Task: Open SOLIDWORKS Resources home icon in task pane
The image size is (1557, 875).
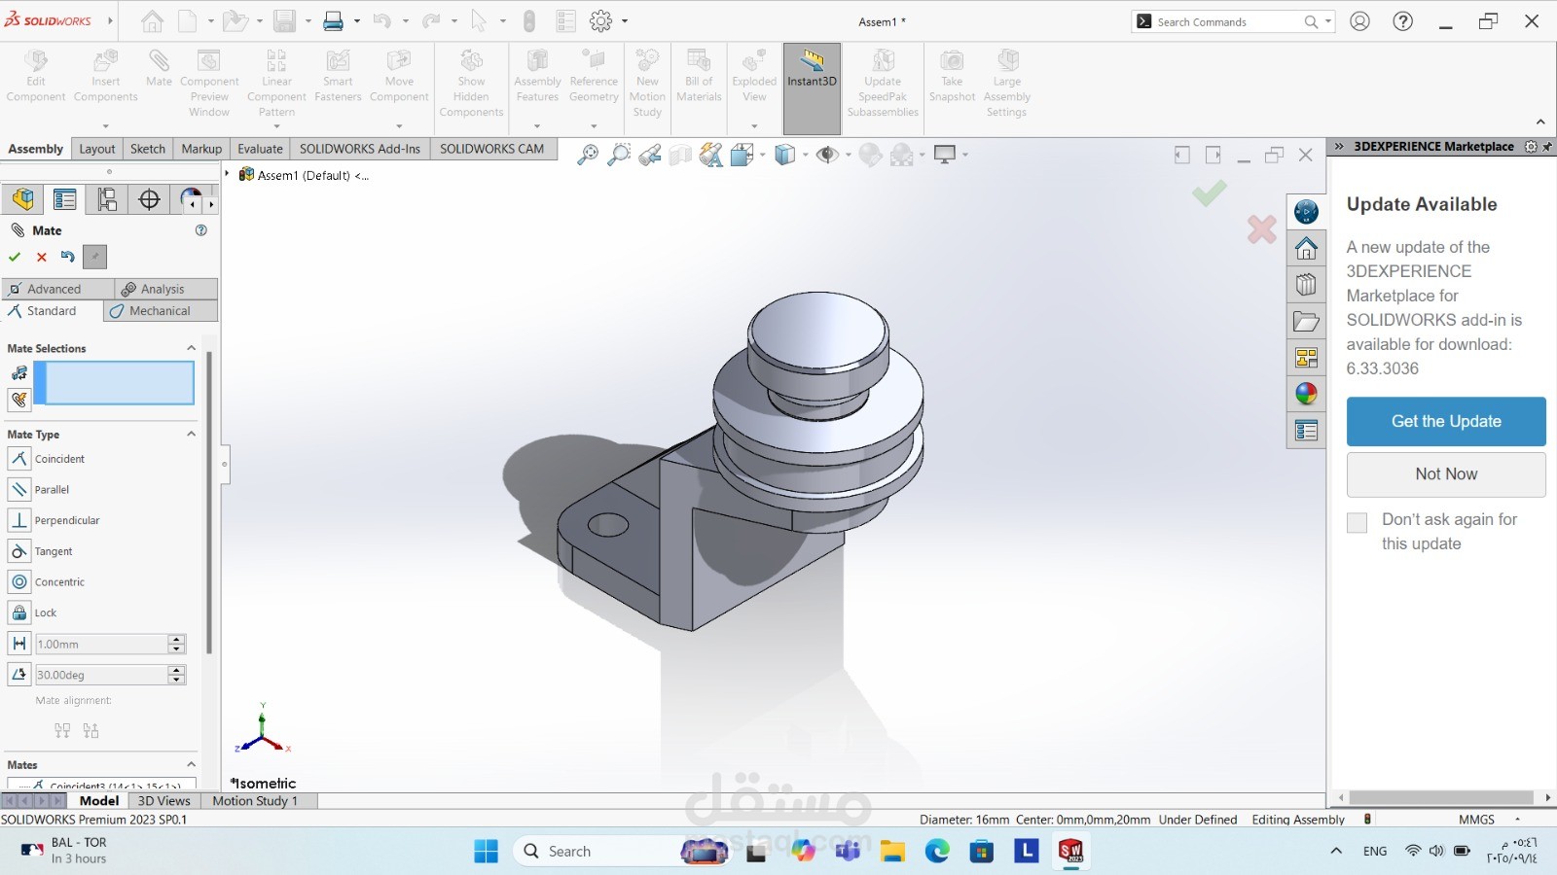Action: pos(1306,248)
